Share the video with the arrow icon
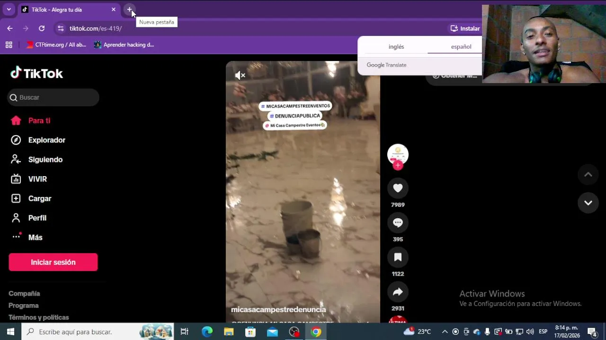Image resolution: width=606 pixels, height=340 pixels. tap(398, 292)
